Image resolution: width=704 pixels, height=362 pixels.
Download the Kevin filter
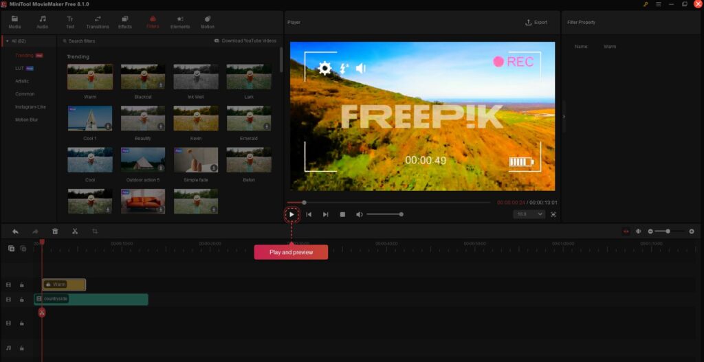214,126
